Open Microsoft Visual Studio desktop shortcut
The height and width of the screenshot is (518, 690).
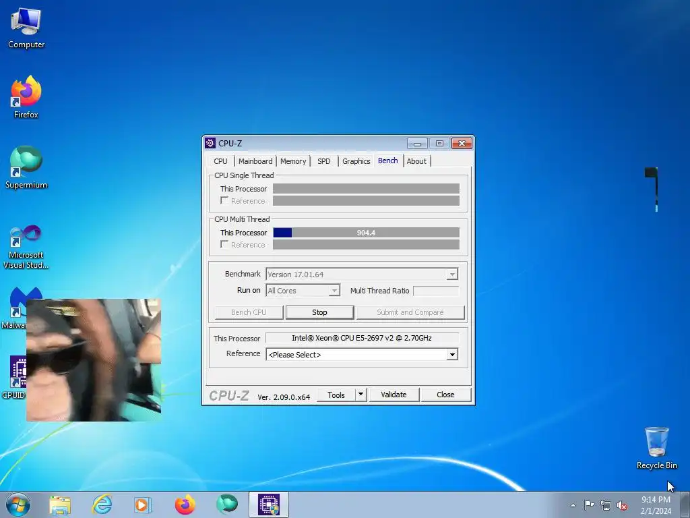point(26,247)
